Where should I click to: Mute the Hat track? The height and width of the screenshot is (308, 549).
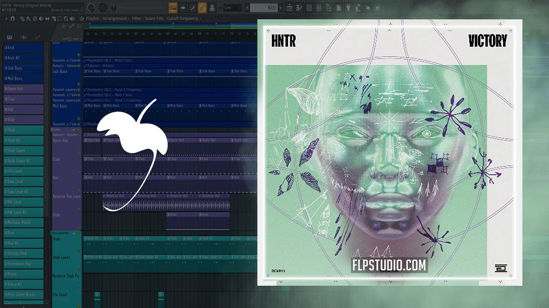(78, 190)
